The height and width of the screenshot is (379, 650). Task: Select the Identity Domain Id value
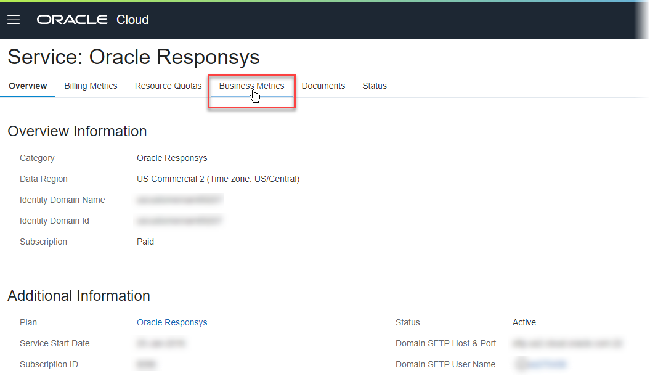(179, 221)
